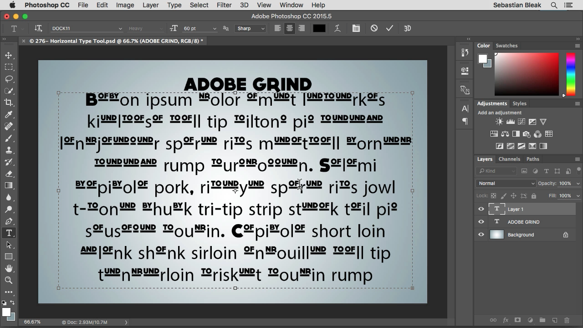Select the History Brush tool

[x=9, y=162]
